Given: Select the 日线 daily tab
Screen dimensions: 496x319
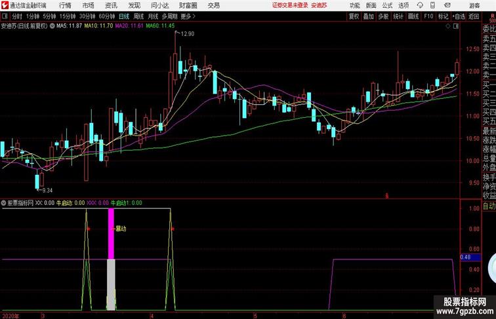Looking at the screenshot, I should pyautogui.click(x=124, y=16).
